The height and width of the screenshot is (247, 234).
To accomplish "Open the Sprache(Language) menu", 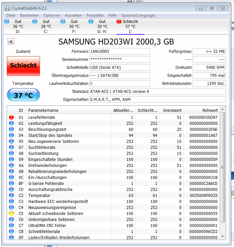I will click(x=138, y=15).
